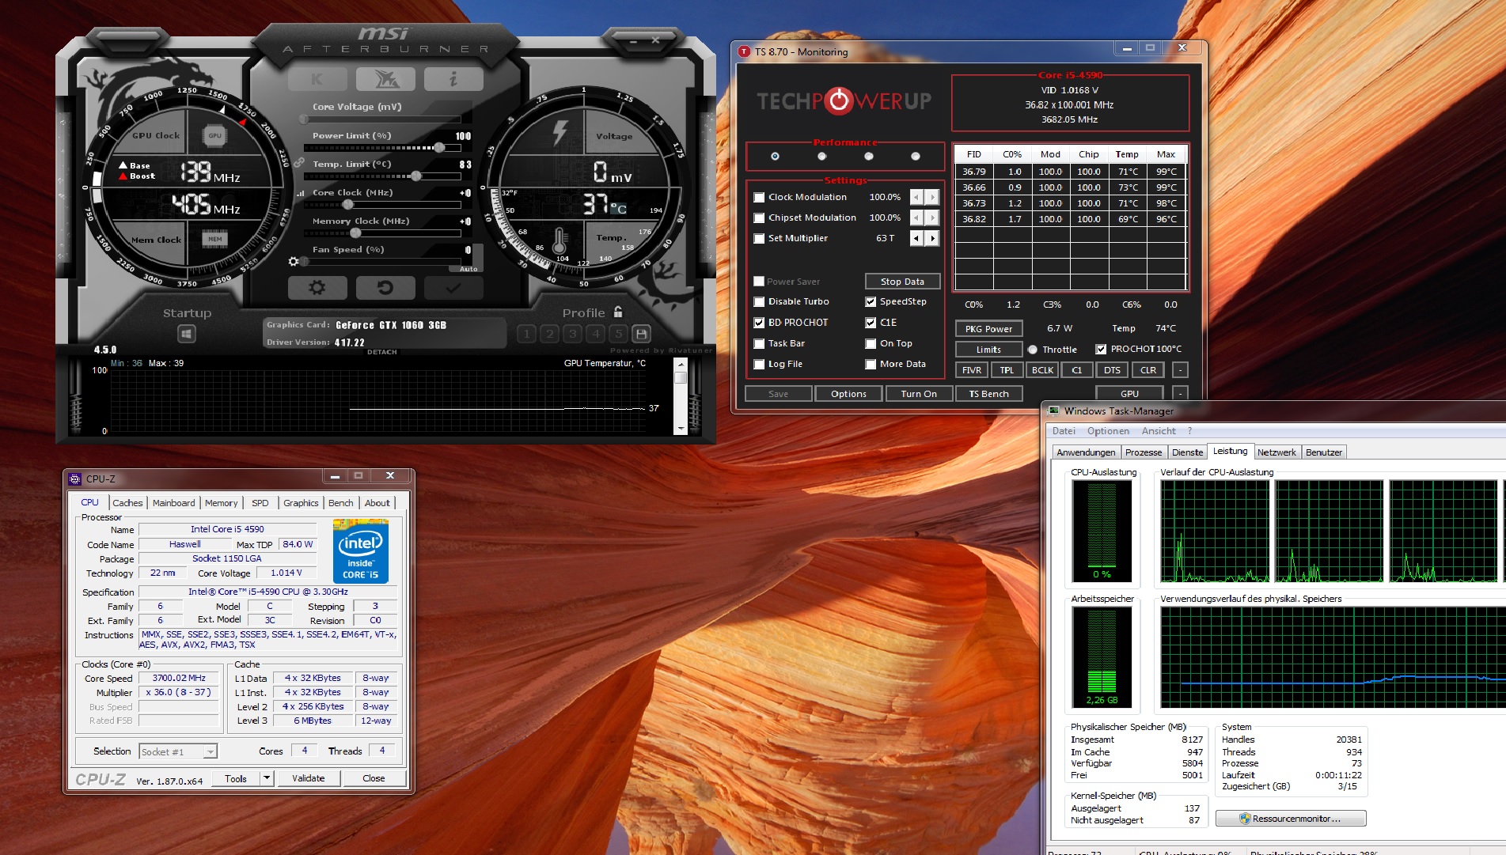Enable the Log File checkbox
The width and height of the screenshot is (1506, 855).
[759, 365]
